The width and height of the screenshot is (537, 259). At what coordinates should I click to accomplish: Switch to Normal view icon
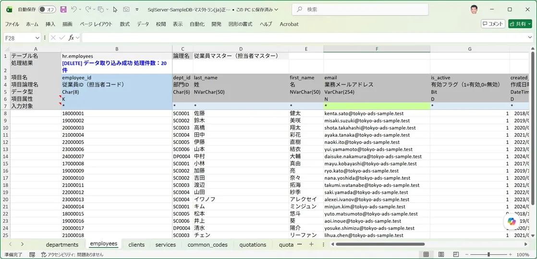pyautogui.click(x=426, y=255)
